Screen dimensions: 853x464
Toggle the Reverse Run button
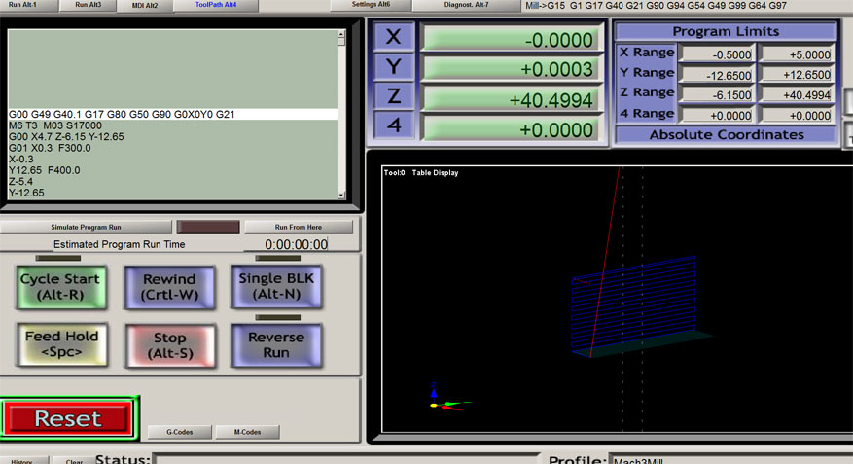coord(276,344)
